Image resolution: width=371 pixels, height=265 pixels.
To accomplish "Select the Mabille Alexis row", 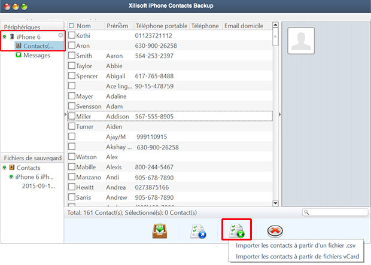I will 170,167.
